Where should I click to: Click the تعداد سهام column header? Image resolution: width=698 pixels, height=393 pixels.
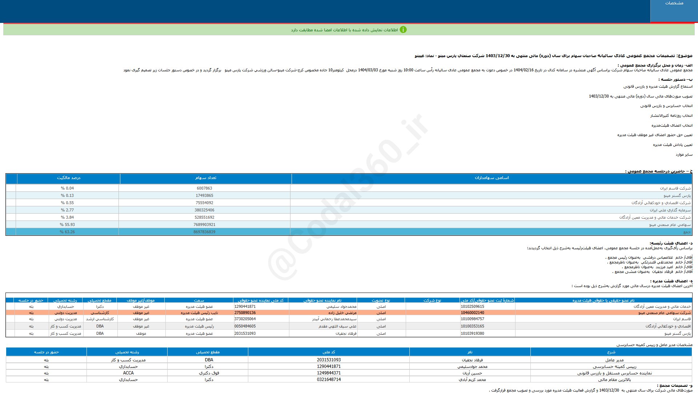click(x=205, y=178)
